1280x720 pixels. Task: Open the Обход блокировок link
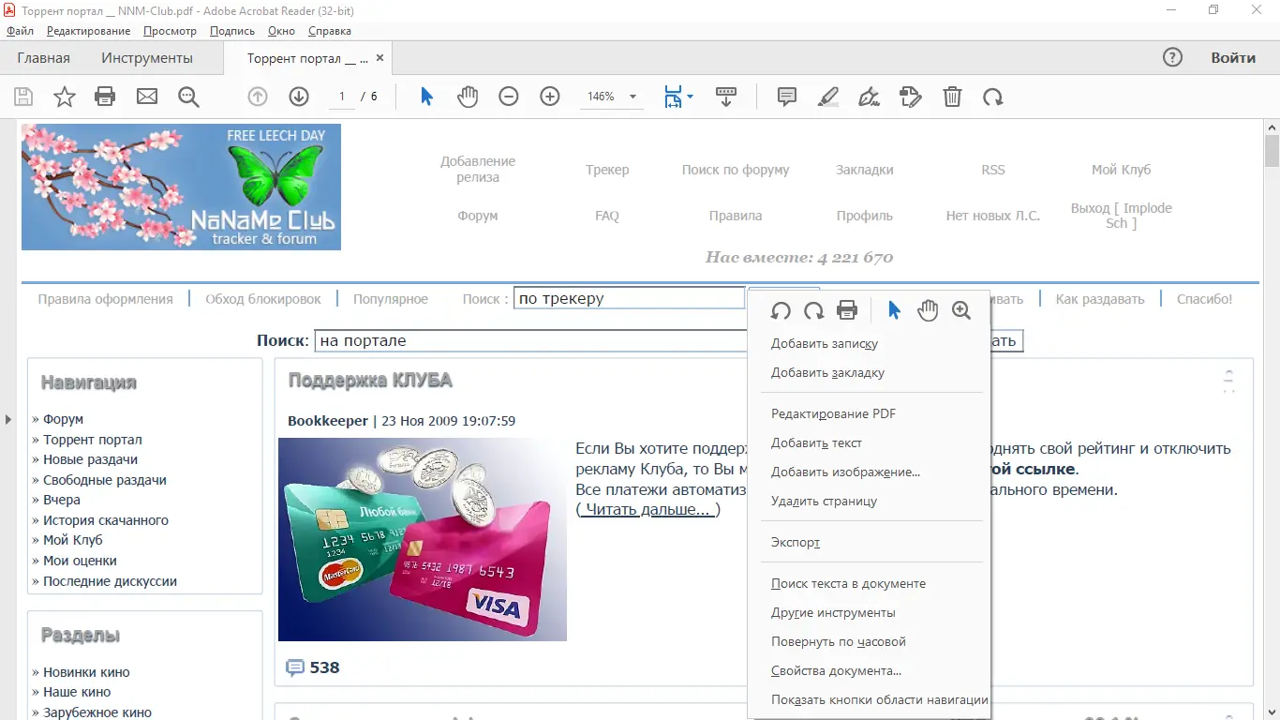(x=263, y=299)
